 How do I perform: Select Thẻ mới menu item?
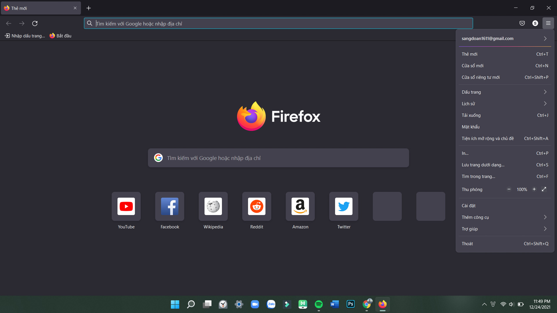point(505,54)
